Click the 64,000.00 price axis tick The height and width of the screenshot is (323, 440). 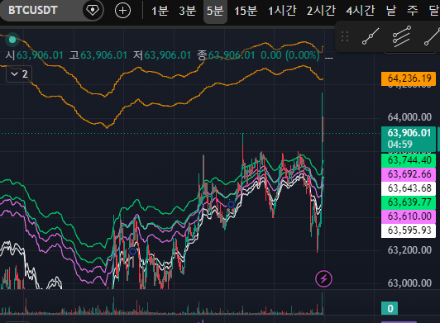click(x=409, y=117)
